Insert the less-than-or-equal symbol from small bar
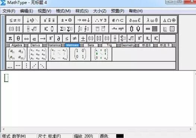 67,39
